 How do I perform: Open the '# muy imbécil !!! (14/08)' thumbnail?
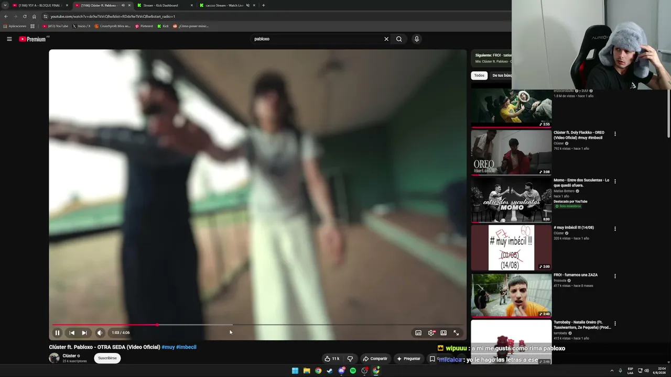click(x=511, y=248)
